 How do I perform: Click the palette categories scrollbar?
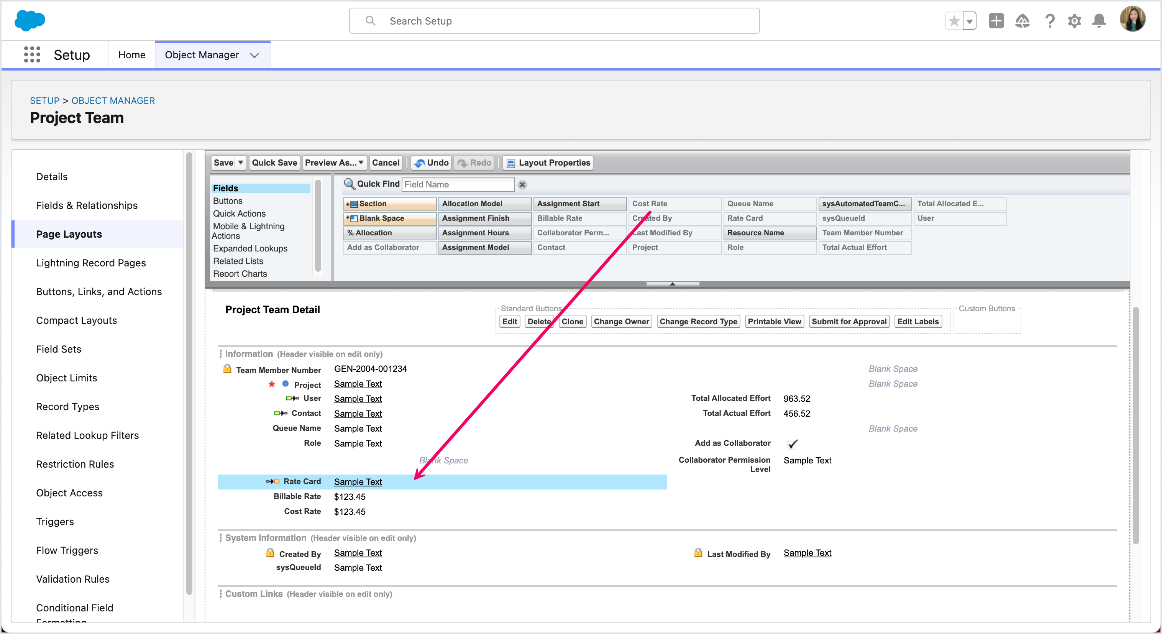click(x=318, y=226)
